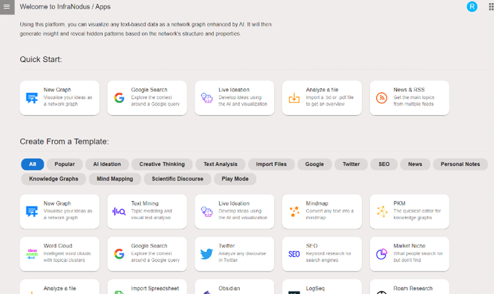This screenshot has height=294, width=494.
Task: Filter templates by AI Ideation
Action: click(x=107, y=164)
